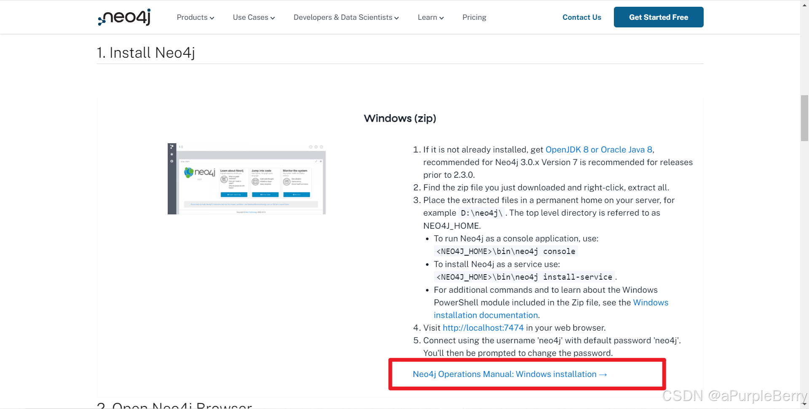The width and height of the screenshot is (809, 409).
Task: Open the Learn dropdown menu
Action: (431, 17)
